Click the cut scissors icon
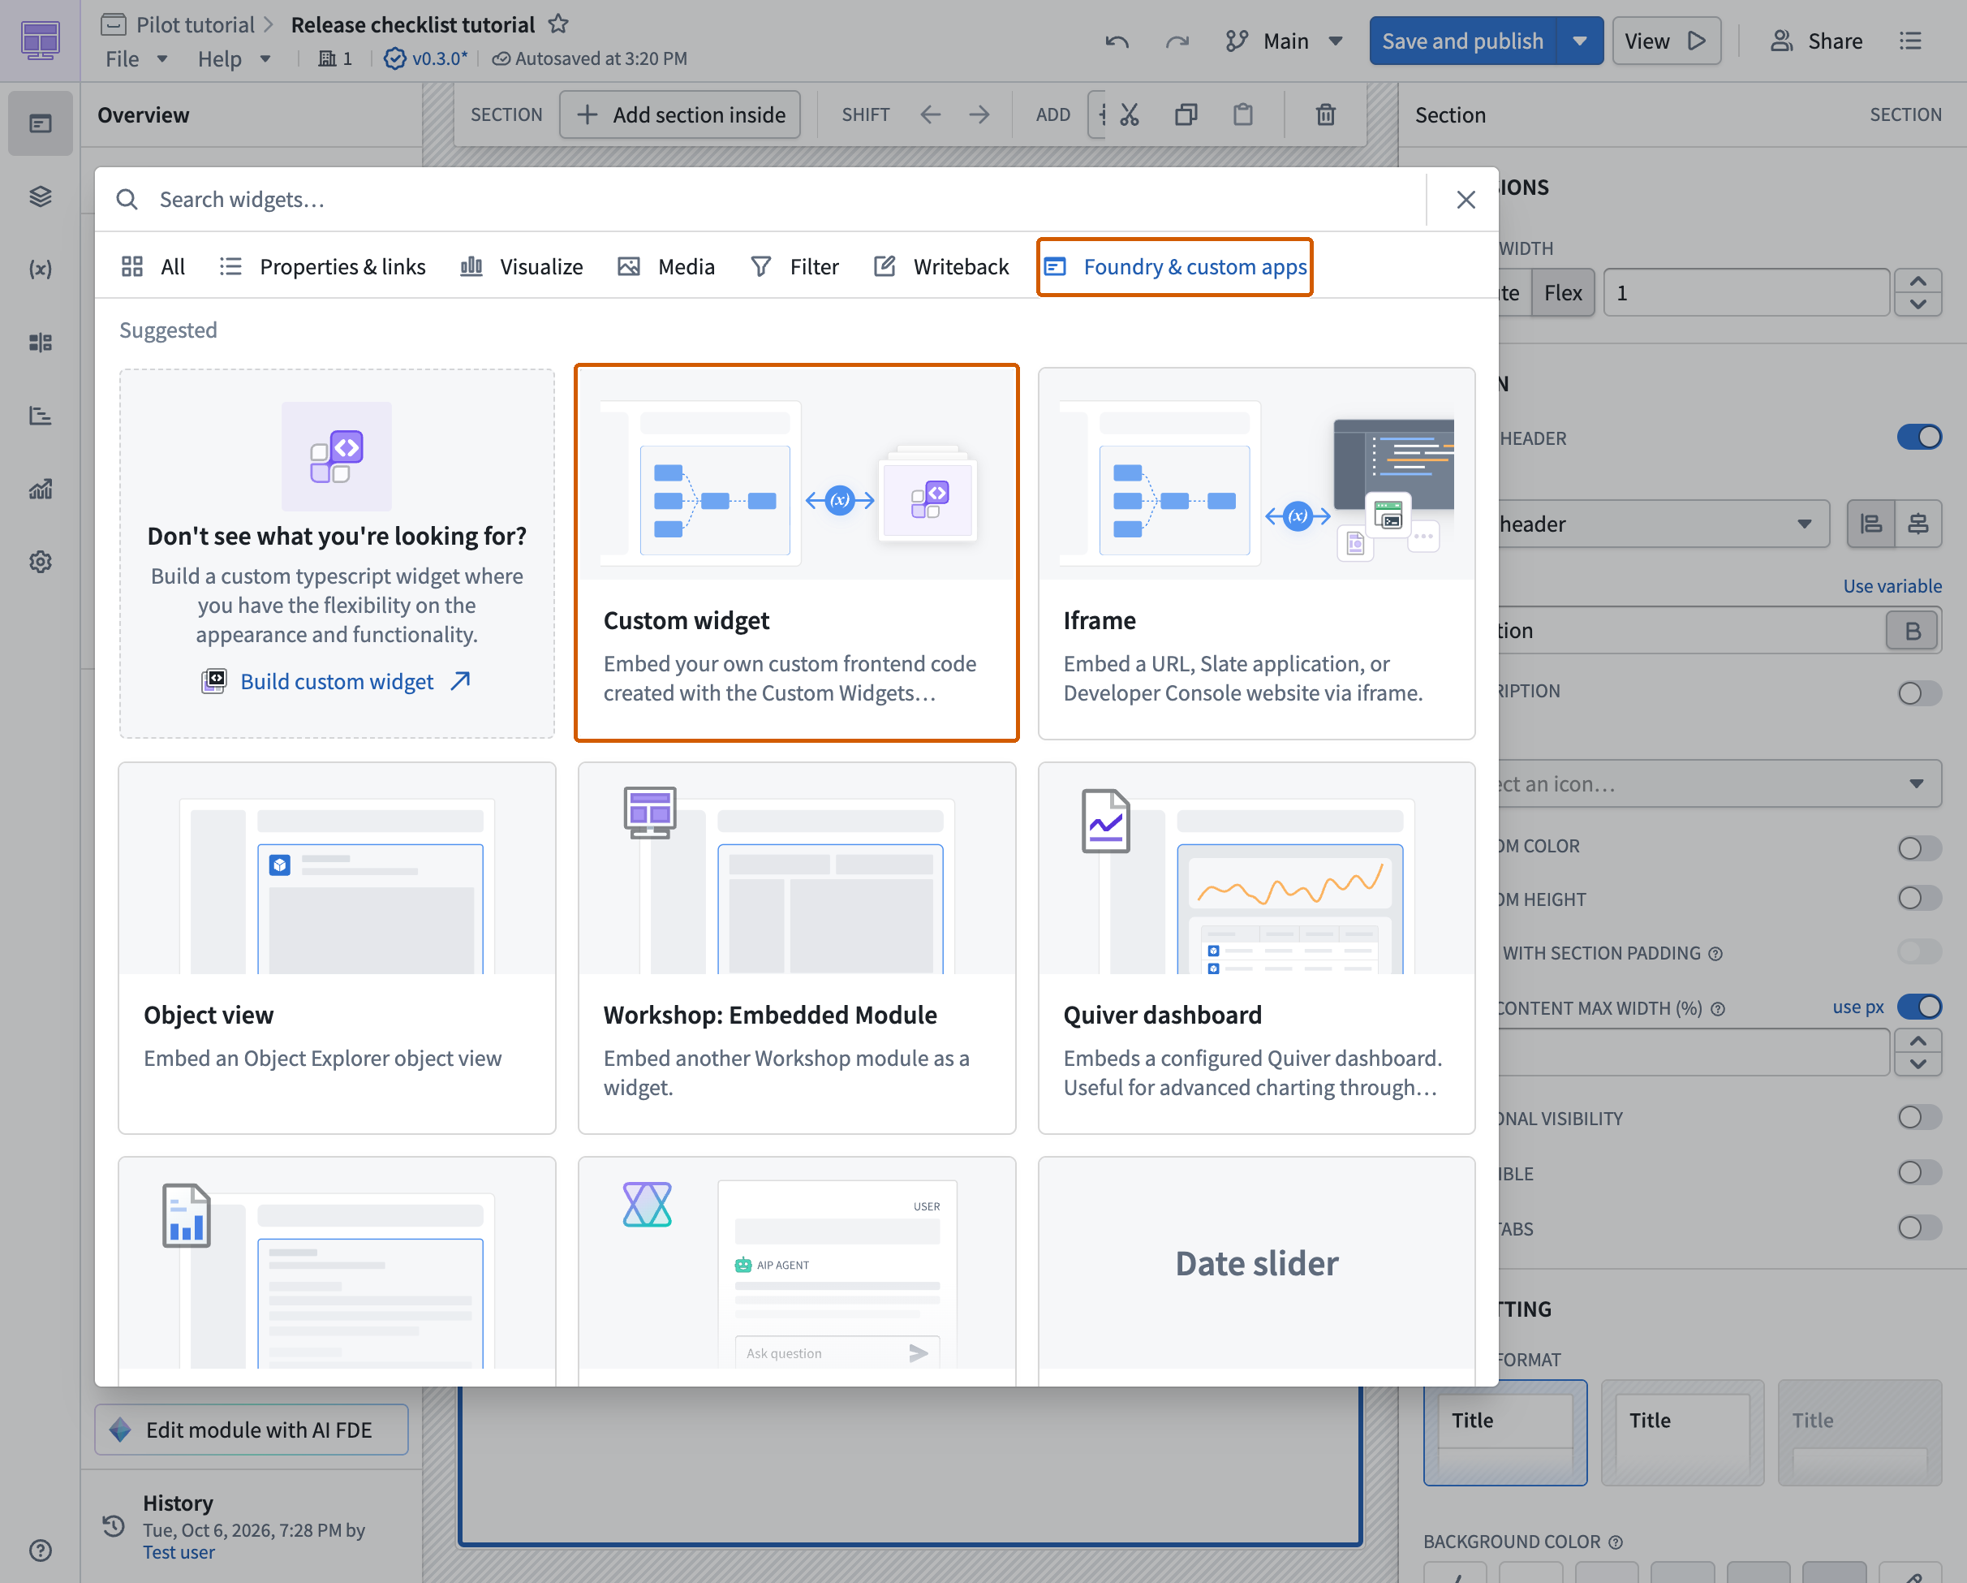 click(1130, 114)
